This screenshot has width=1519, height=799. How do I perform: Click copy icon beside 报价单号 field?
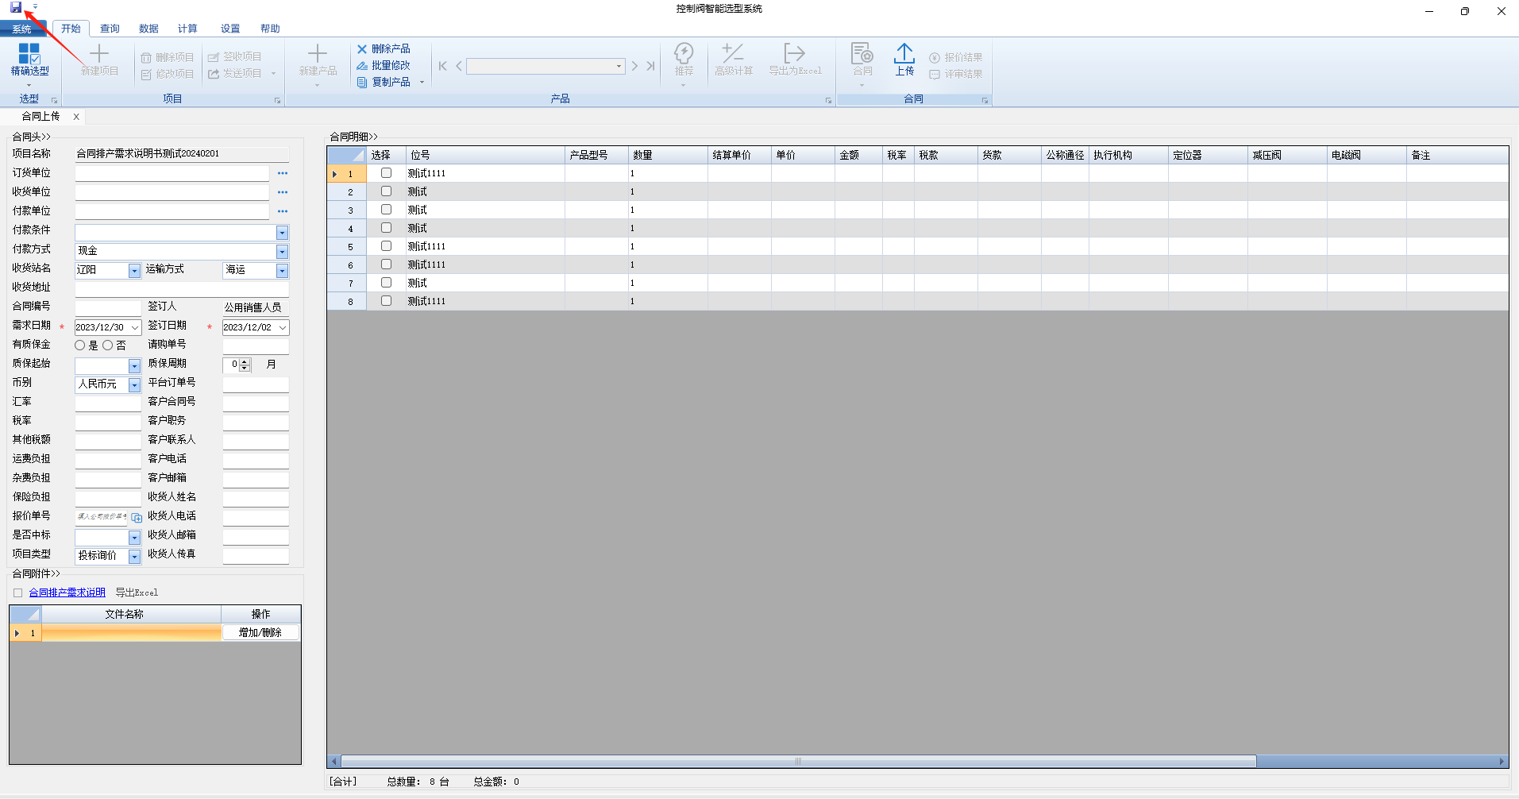(x=137, y=517)
